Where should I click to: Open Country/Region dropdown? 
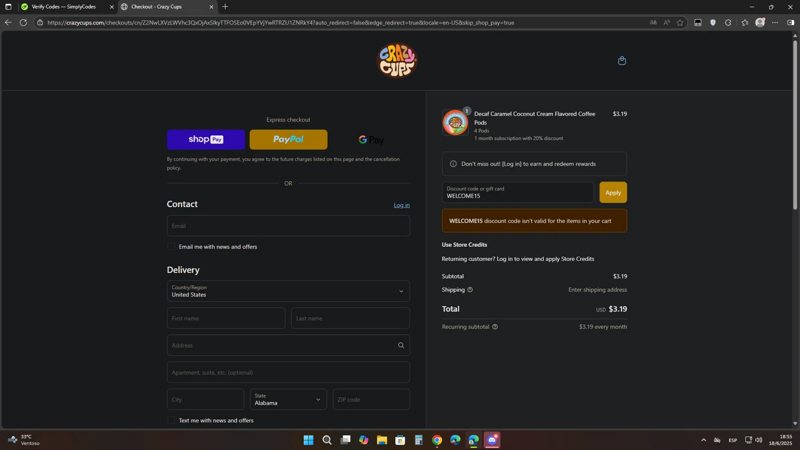tap(289, 291)
